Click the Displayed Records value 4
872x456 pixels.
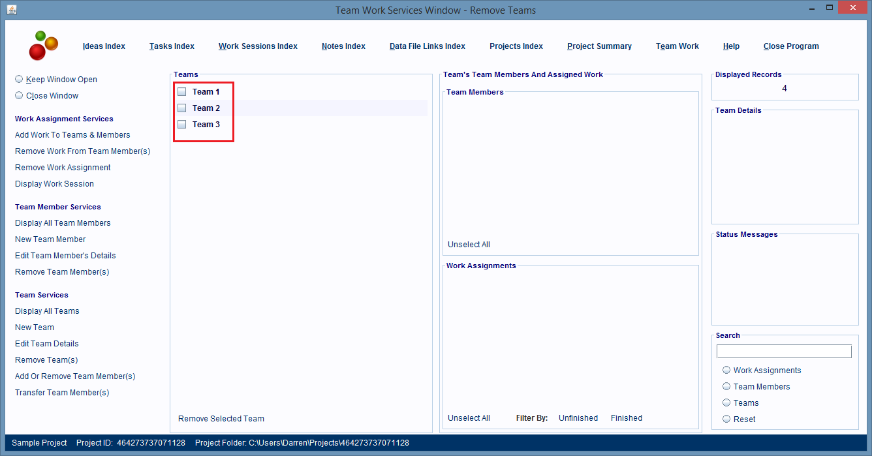pyautogui.click(x=785, y=89)
